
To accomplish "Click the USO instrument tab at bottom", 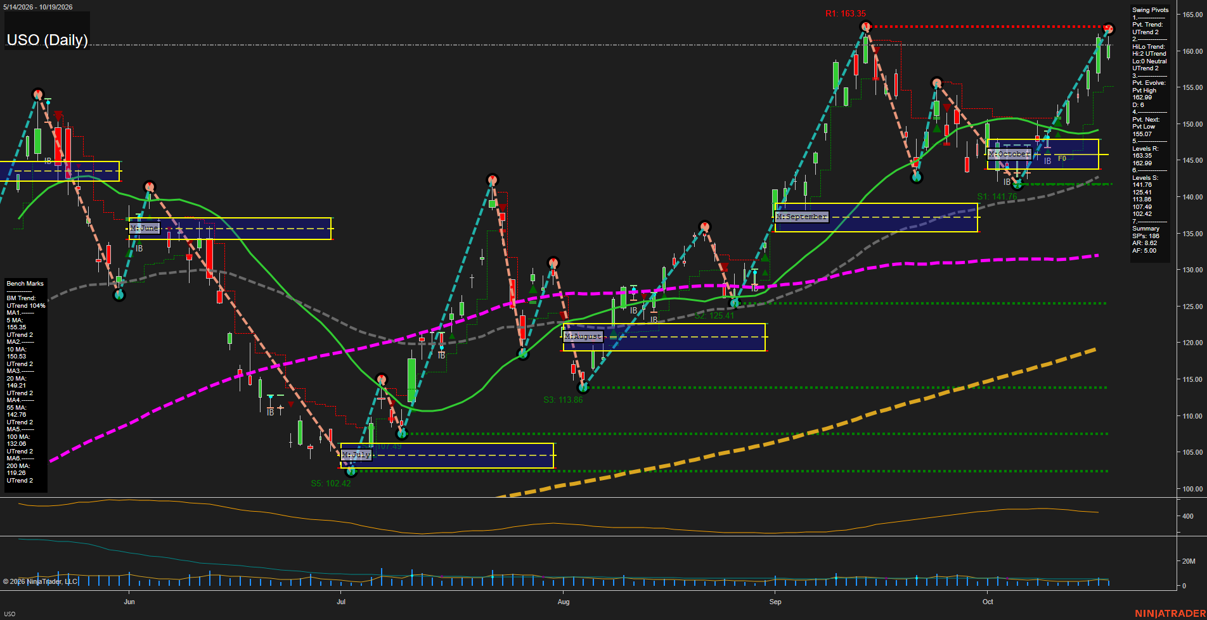I will [x=10, y=614].
